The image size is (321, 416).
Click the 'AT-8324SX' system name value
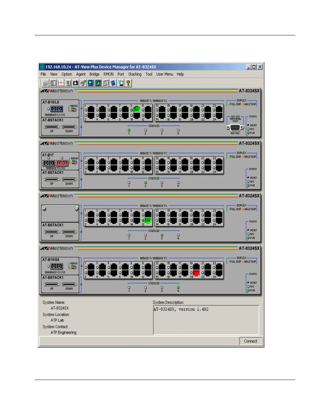60,308
